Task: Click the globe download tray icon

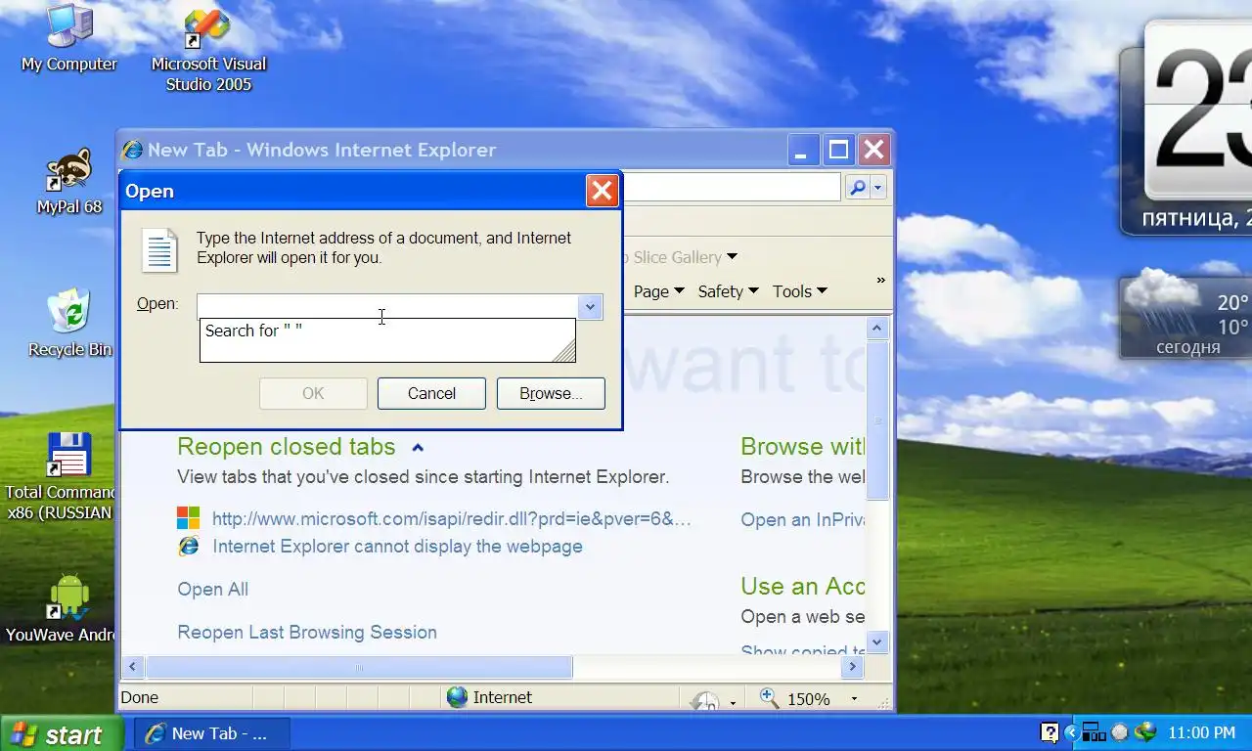Action: (1145, 732)
